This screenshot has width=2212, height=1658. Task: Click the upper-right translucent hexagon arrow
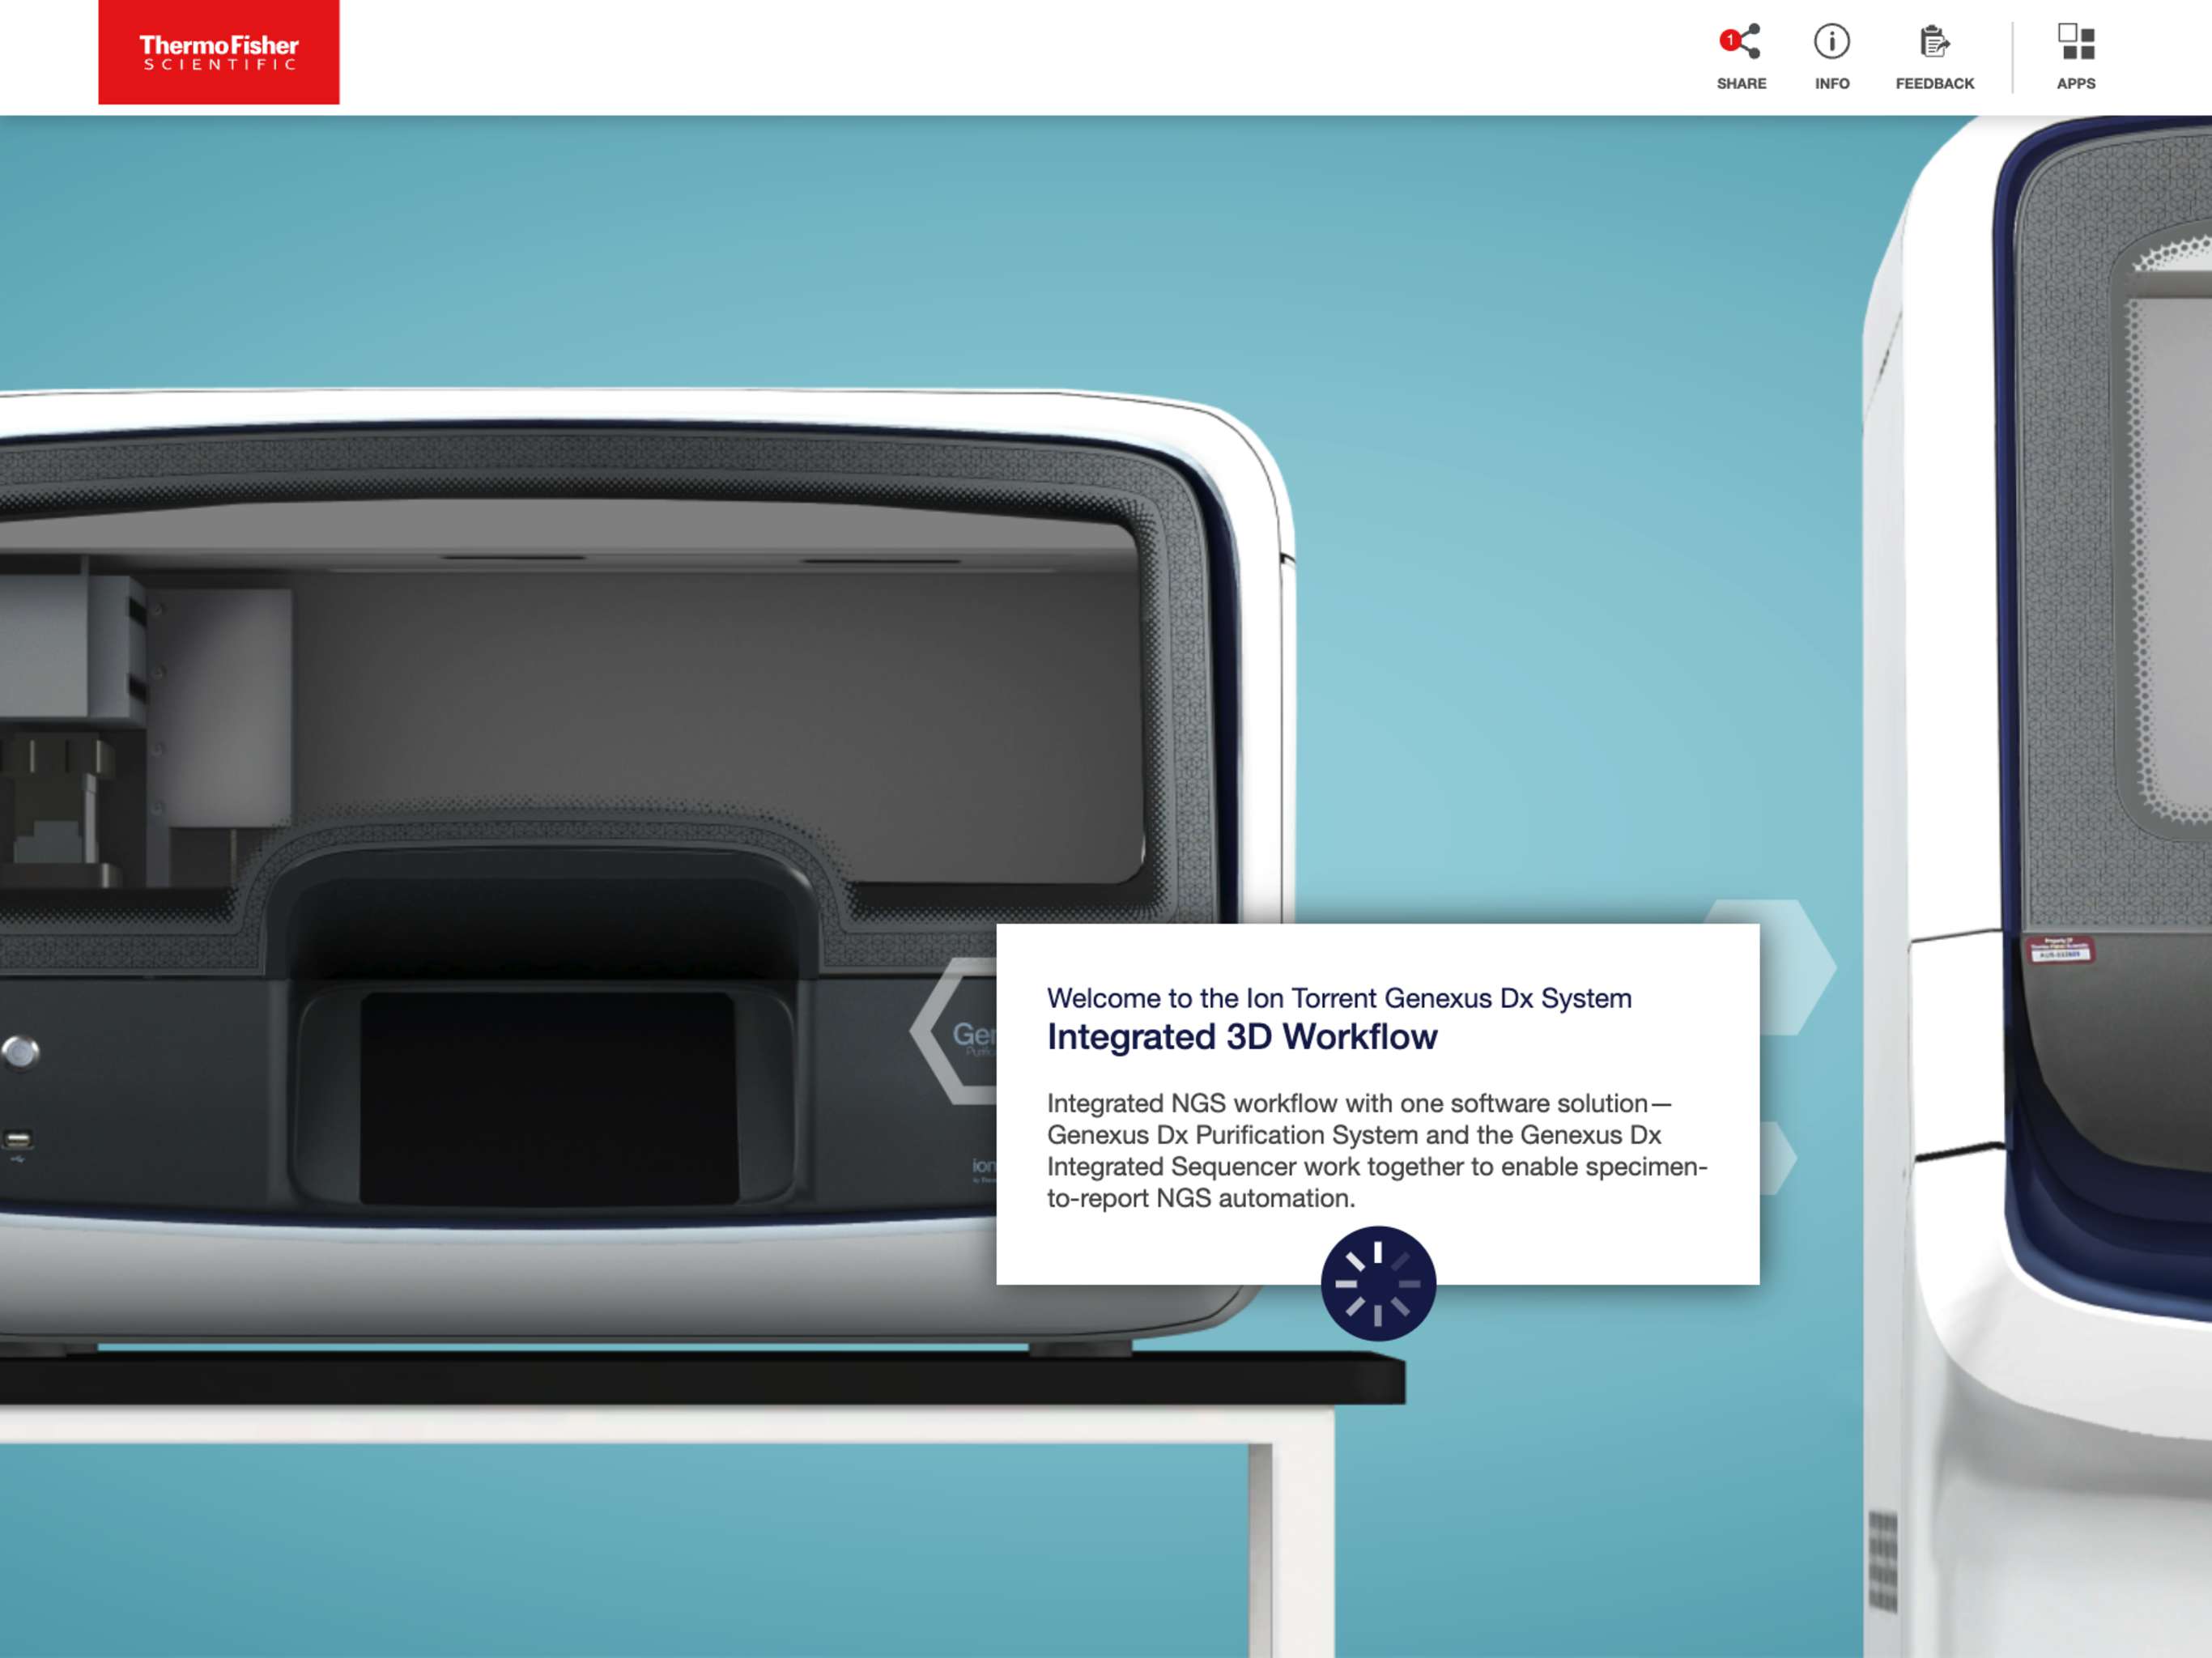[x=1797, y=965]
